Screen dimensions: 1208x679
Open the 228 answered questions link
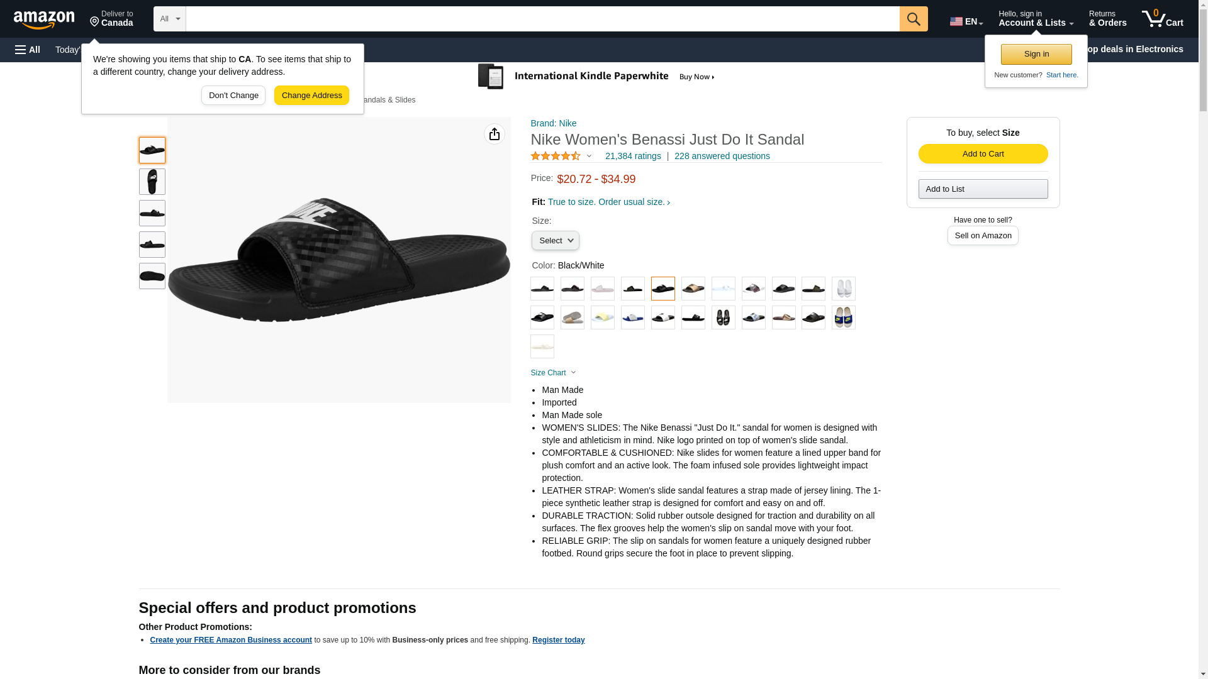click(722, 156)
